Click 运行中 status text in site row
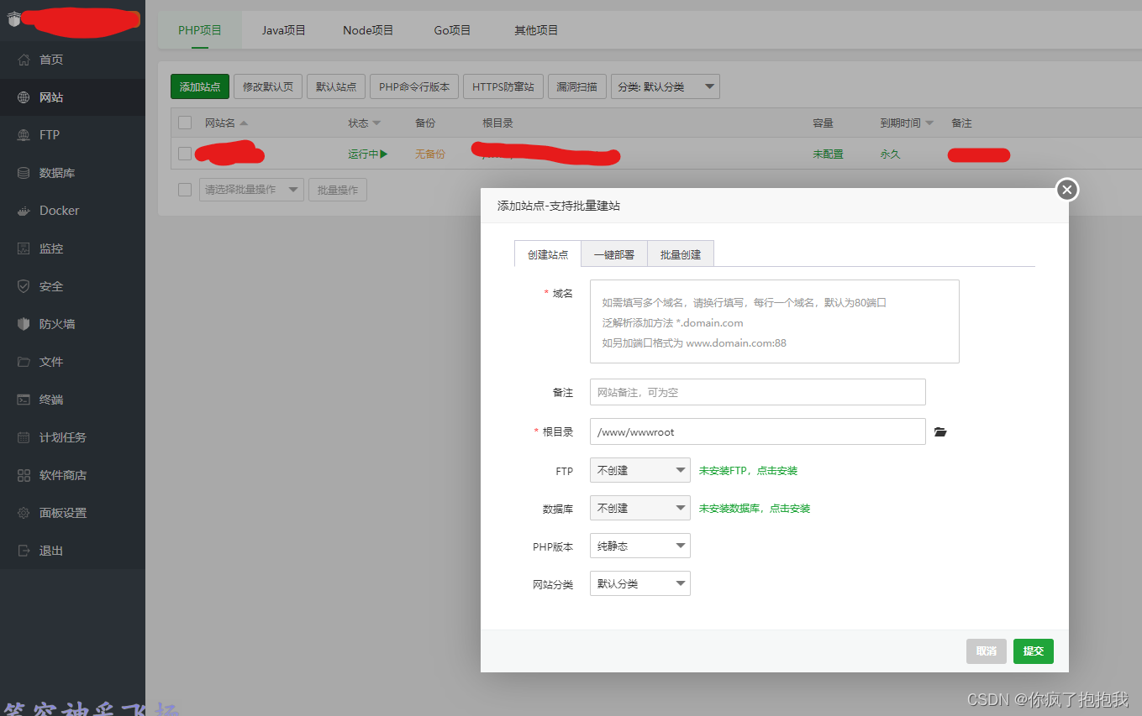The image size is (1142, 716). [x=363, y=154]
